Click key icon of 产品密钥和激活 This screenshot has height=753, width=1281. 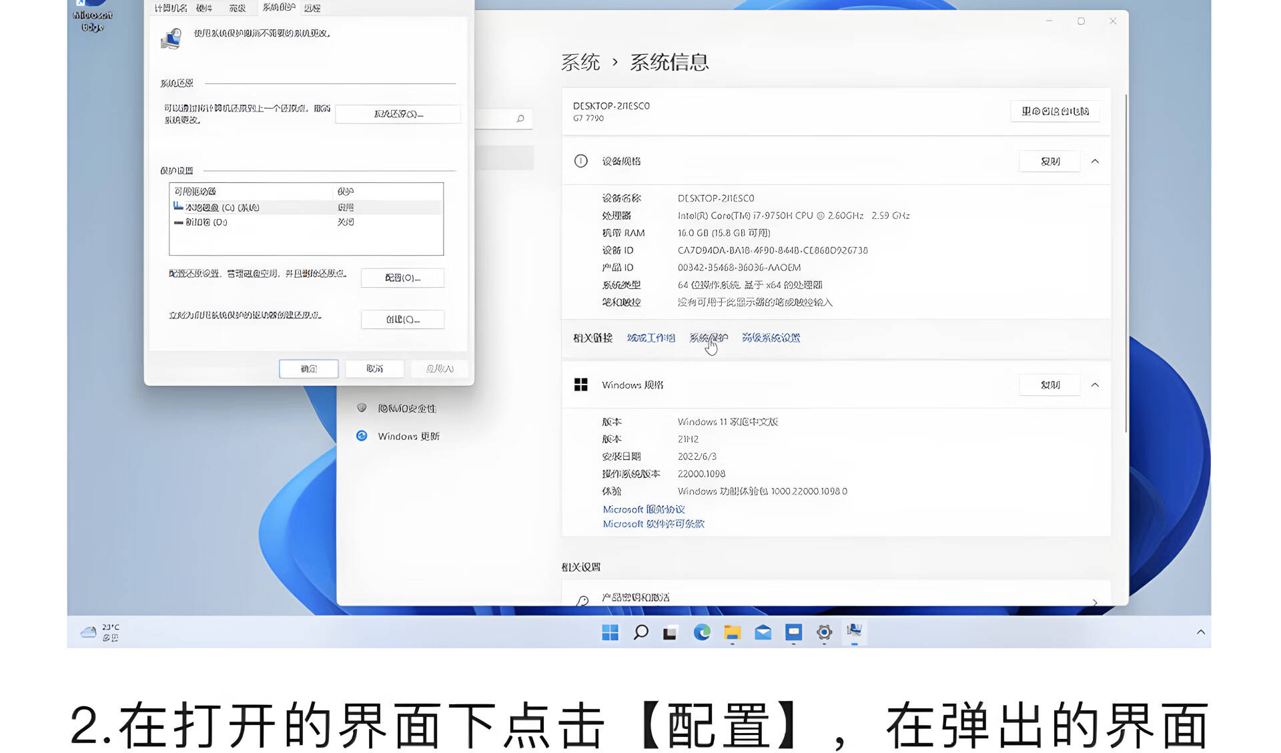tap(582, 600)
